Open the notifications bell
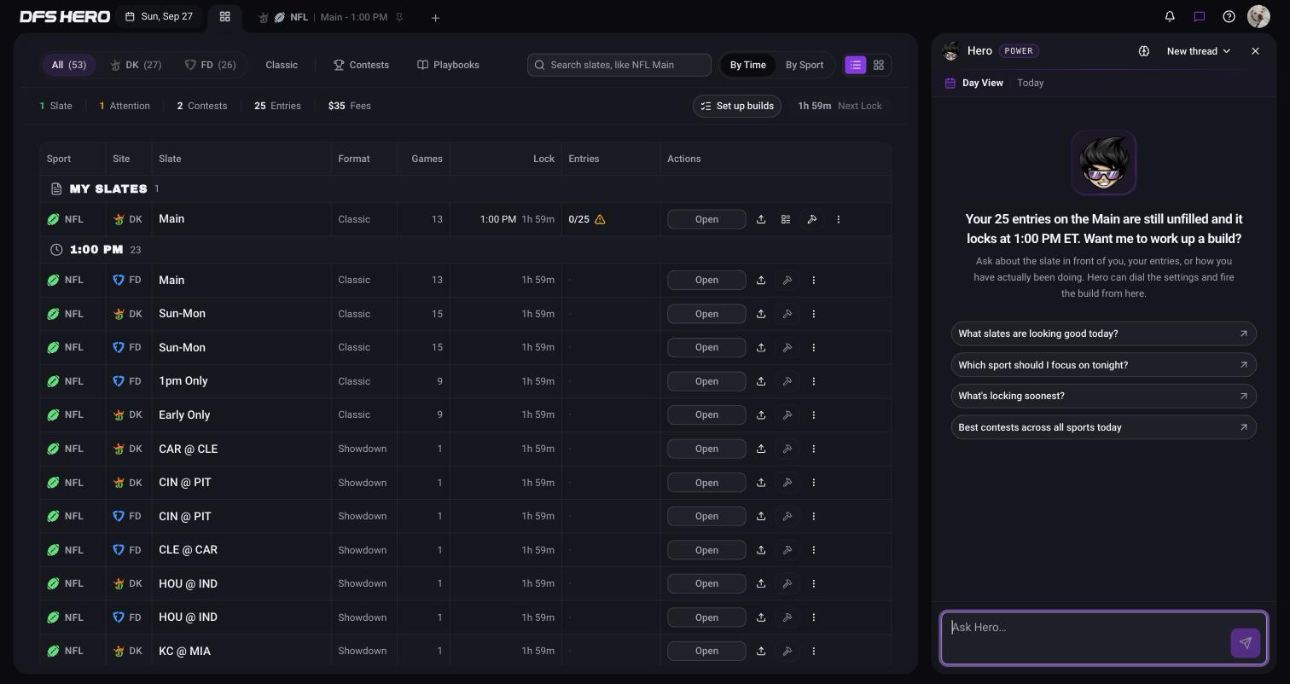1290x684 pixels. [1170, 16]
